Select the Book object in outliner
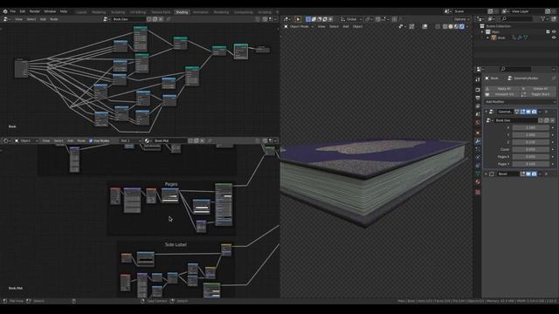 coord(501,38)
